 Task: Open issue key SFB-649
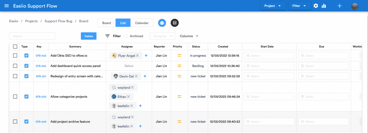[x=41, y=122]
